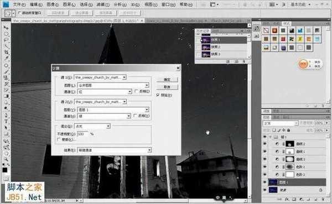Select the Move tool at toolbox top
Viewport: 332px width, 204px height.
pos(6,28)
